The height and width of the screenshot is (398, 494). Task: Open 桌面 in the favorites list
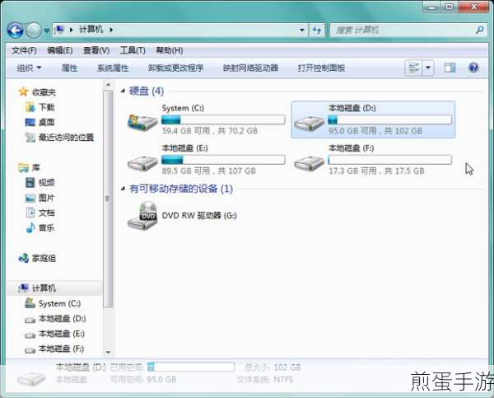(x=40, y=122)
